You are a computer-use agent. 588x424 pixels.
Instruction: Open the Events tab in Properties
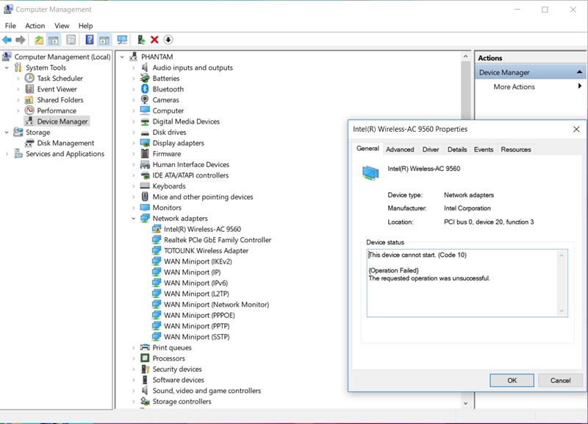(x=484, y=149)
